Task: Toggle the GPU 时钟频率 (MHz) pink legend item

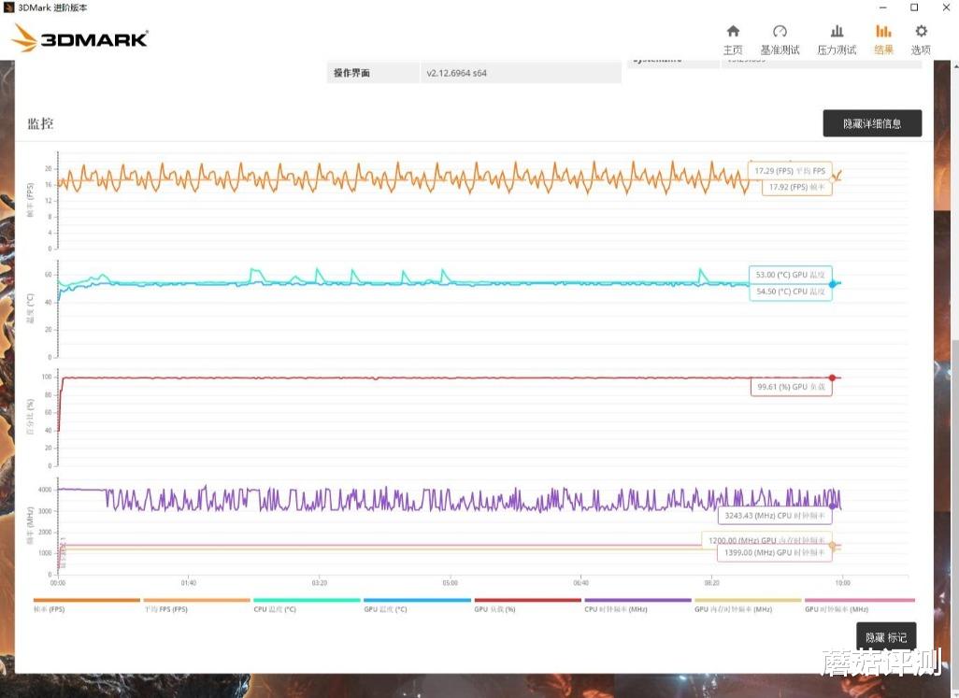Action: point(859,605)
